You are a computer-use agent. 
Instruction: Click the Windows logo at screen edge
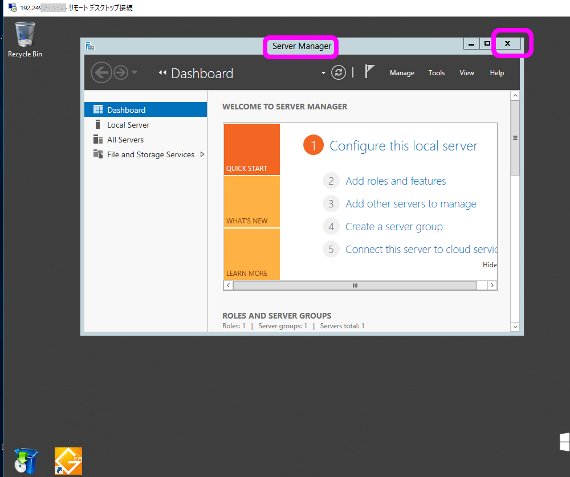[x=564, y=442]
